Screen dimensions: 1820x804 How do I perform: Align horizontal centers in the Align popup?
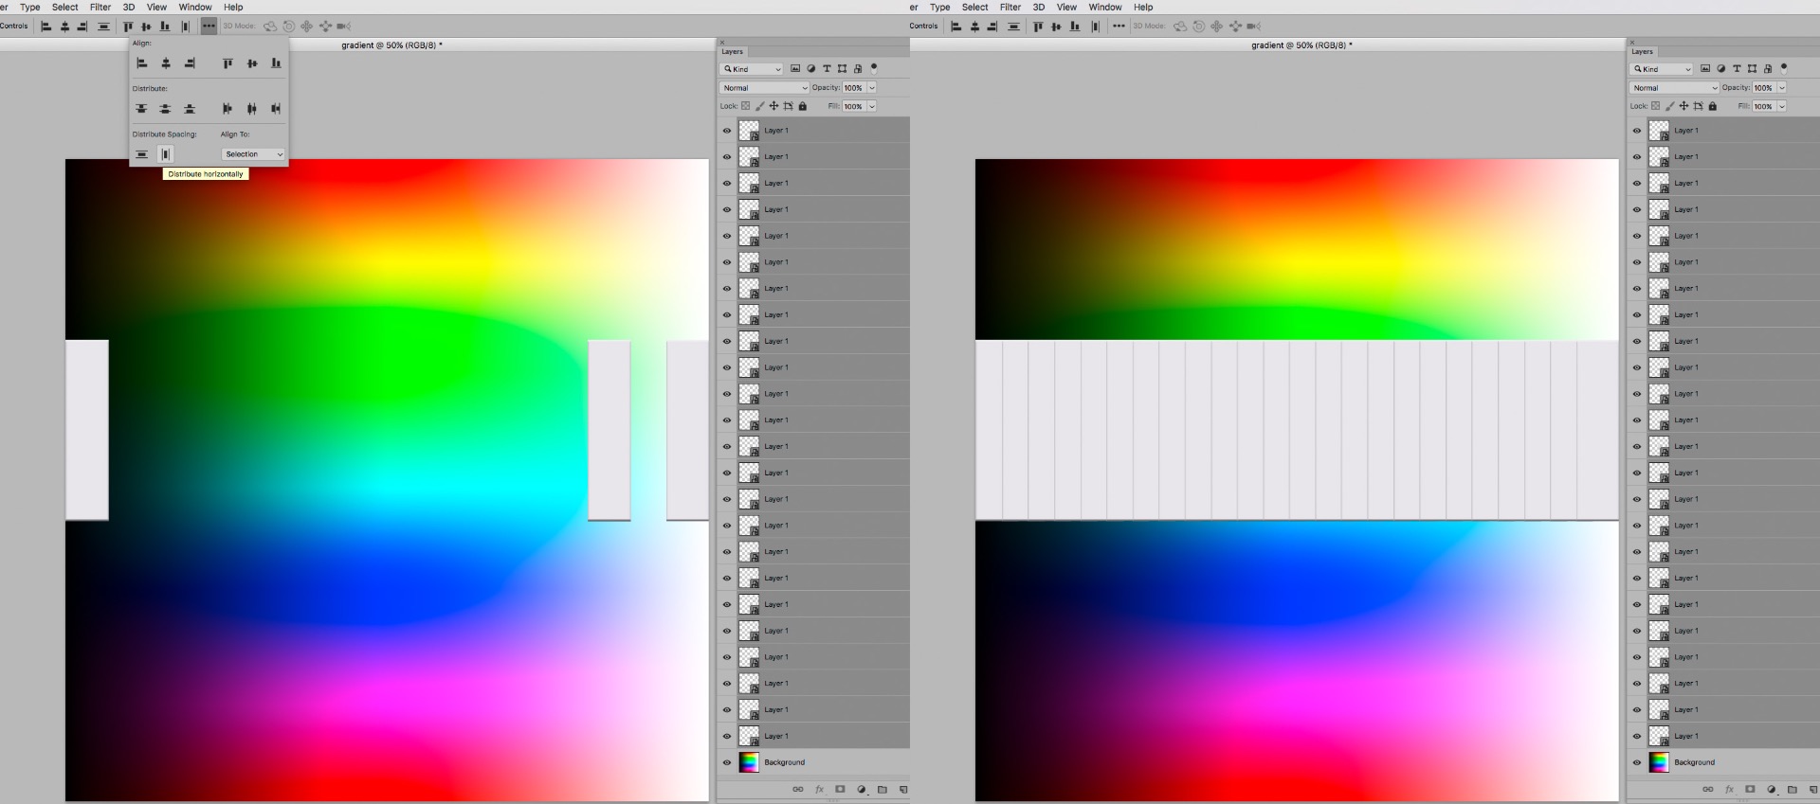166,63
